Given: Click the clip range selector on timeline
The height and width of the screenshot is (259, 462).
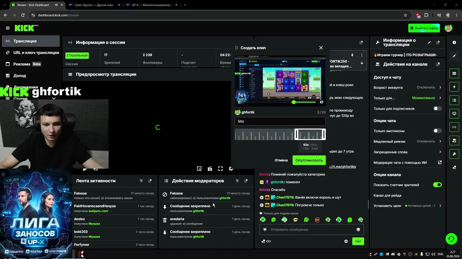Looking at the screenshot, I should click(310, 135).
